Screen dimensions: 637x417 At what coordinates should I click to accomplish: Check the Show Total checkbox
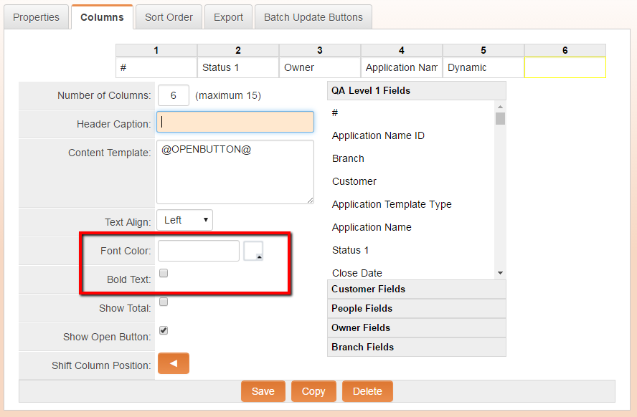pos(164,302)
